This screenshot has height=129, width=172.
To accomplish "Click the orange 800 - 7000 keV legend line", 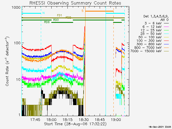I will click(x=166, y=48).
